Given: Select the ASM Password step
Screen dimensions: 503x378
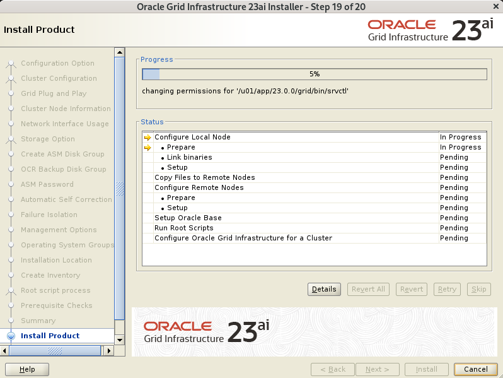Looking at the screenshot, I should 47,184.
